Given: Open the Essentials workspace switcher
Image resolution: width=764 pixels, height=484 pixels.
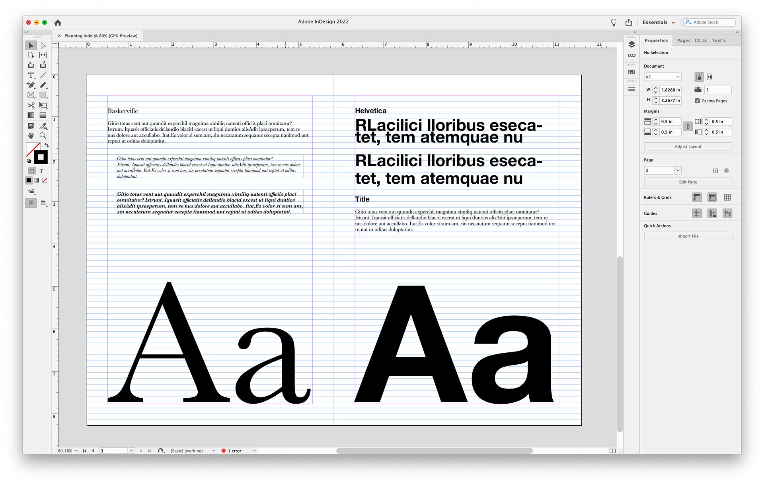Looking at the screenshot, I should click(659, 22).
